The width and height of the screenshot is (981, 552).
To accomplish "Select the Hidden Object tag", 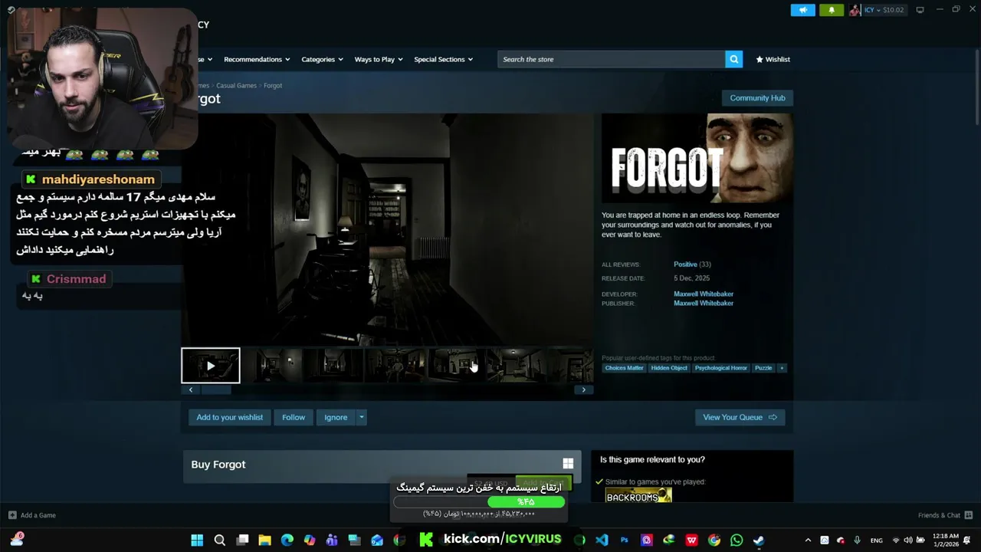I will [669, 368].
